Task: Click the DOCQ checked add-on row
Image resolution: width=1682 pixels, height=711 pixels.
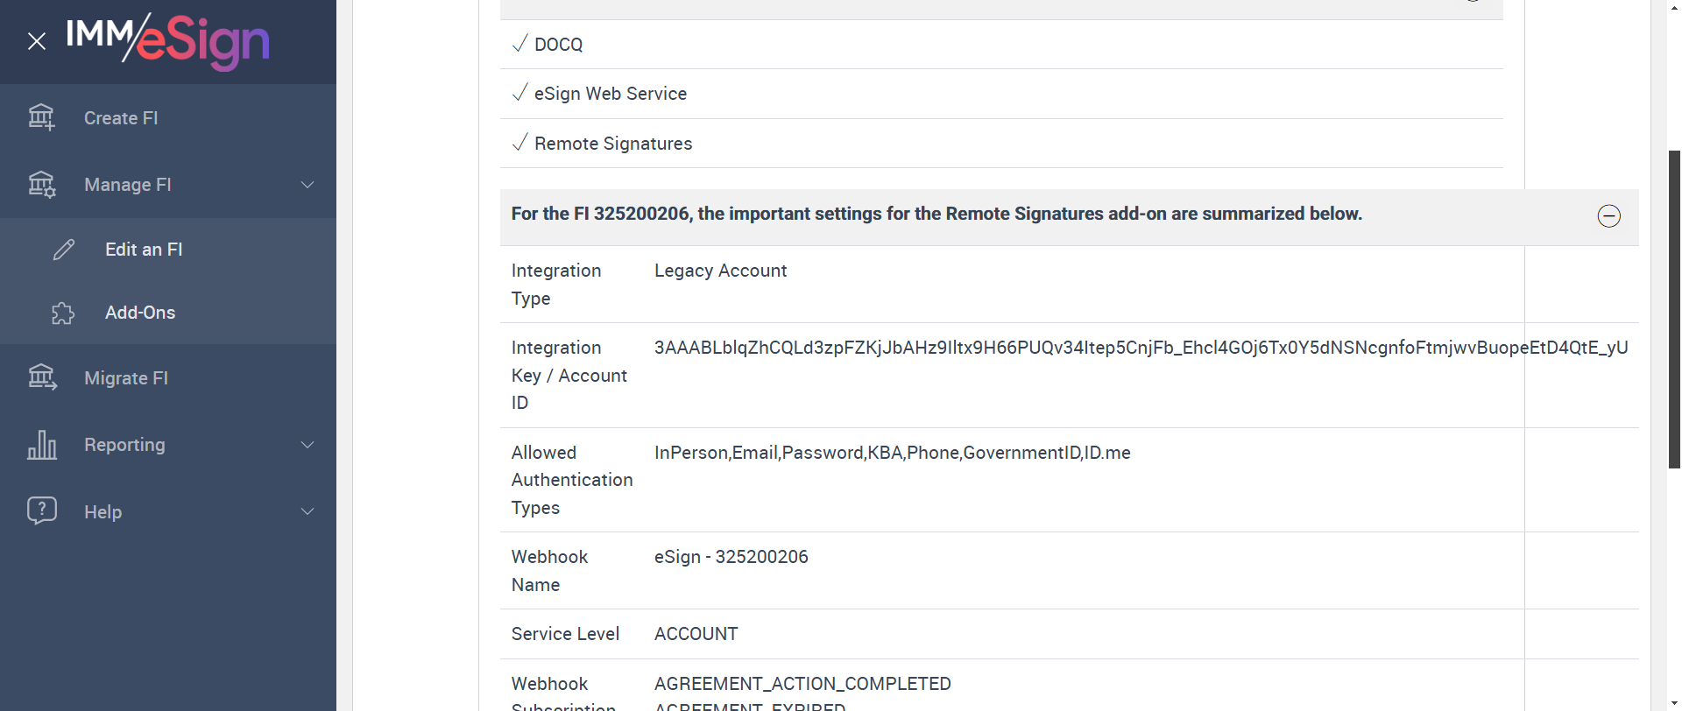Action: tap(558, 45)
